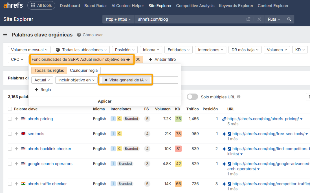
Task: Toggle Solo múltiples URL switch
Action: [x=192, y=97]
